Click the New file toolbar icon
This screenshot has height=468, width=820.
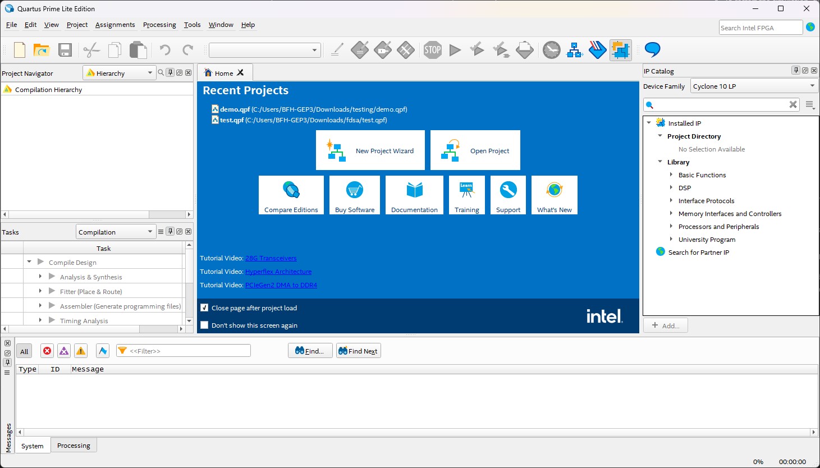(x=20, y=50)
